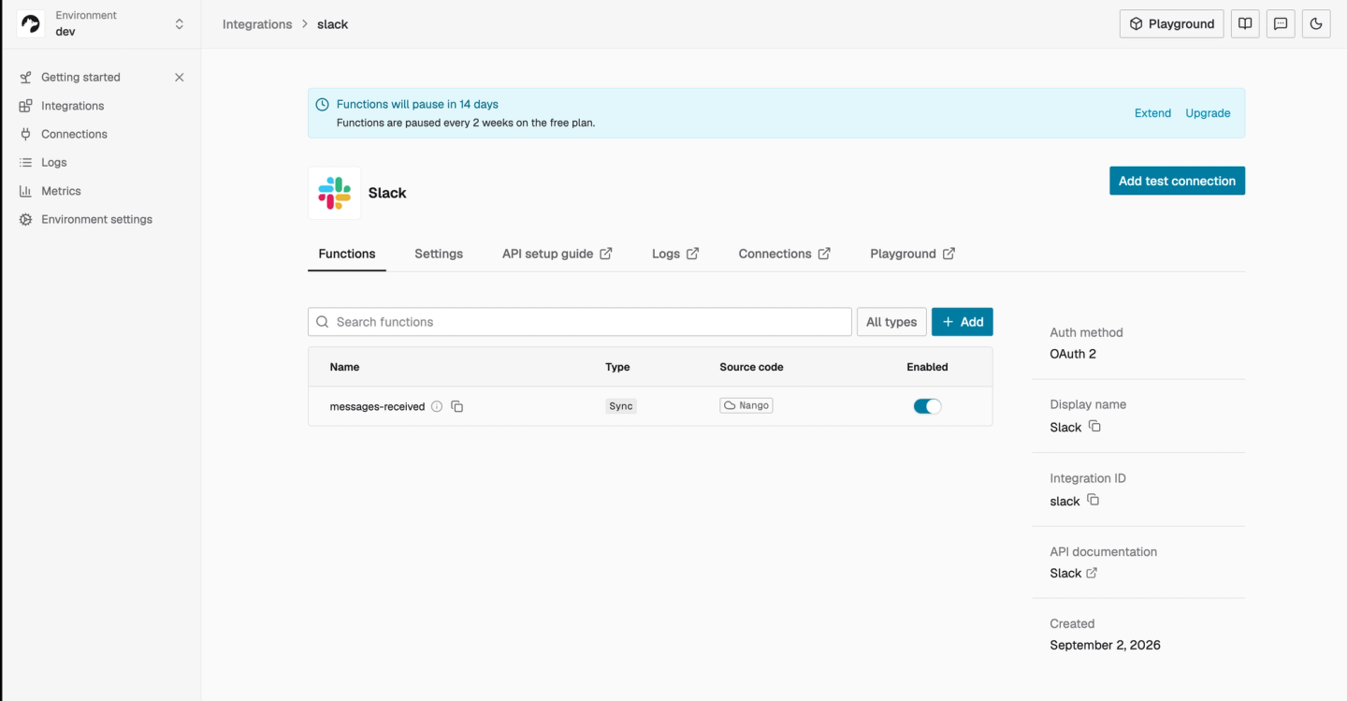Open the documentation book icon
1347x701 pixels.
tap(1245, 23)
